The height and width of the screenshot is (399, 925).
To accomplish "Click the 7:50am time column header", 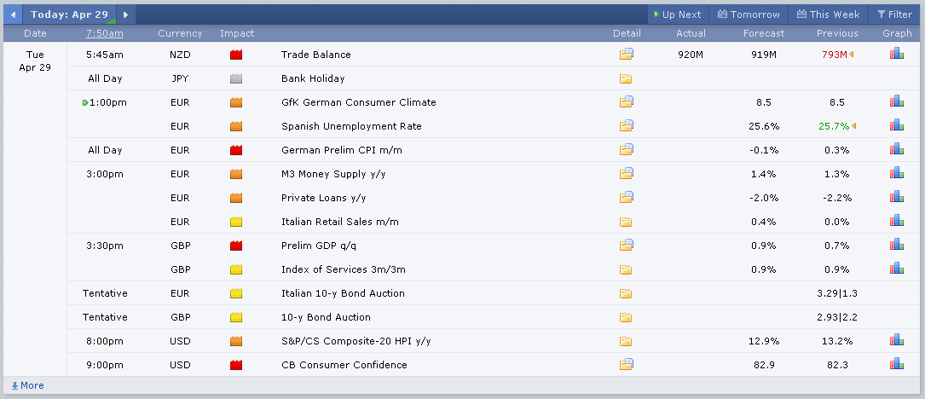I will 105,34.
